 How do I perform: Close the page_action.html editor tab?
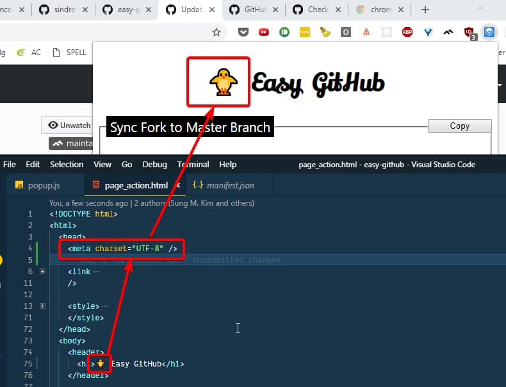tap(177, 186)
